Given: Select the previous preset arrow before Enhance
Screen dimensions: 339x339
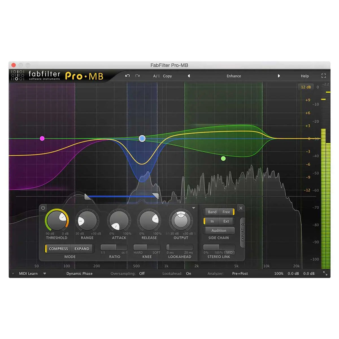Looking at the screenshot, I should pos(188,76).
